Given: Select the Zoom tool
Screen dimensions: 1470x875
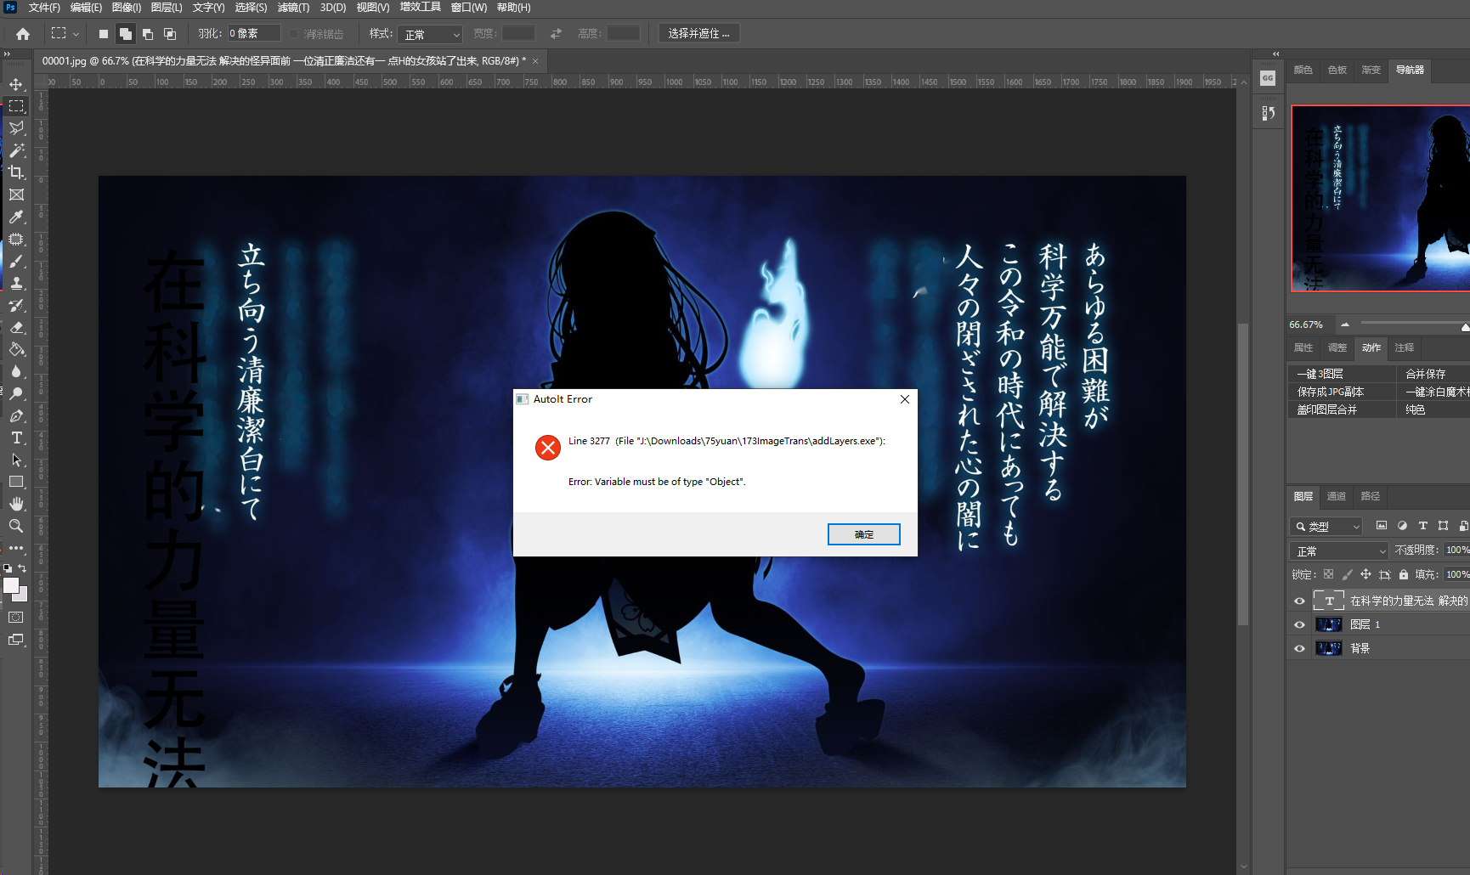Looking at the screenshot, I should click(x=16, y=526).
